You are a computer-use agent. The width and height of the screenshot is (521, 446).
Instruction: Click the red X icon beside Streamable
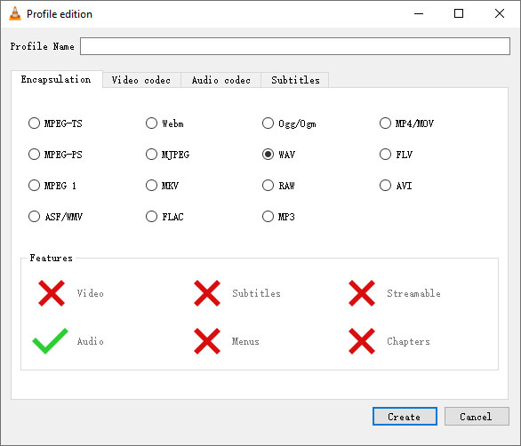(x=362, y=293)
